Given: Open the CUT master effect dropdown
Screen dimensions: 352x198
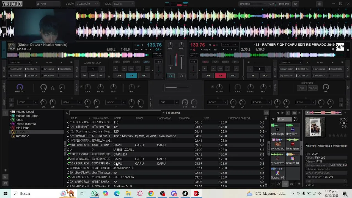Looking at the screenshot, I should click(169, 102).
